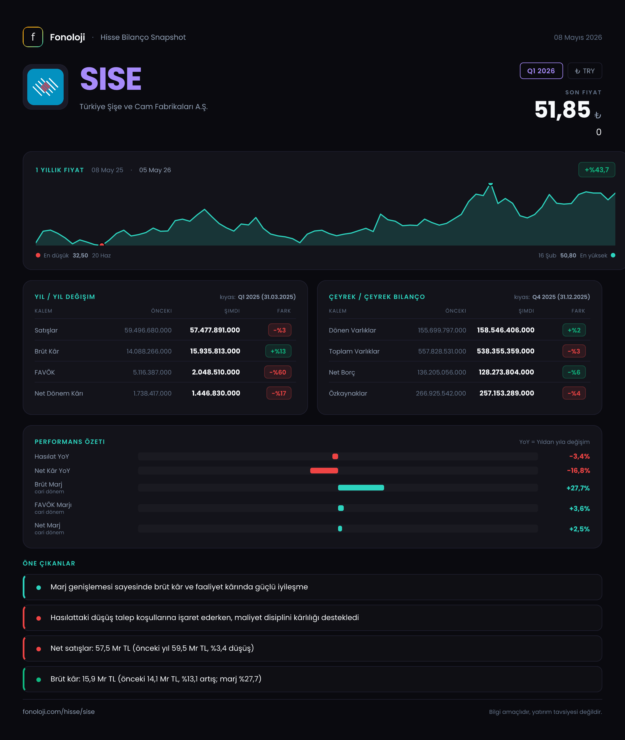Click the 'PERFORMANS ÖZETI' heading
The image size is (625, 740).
(x=69, y=442)
